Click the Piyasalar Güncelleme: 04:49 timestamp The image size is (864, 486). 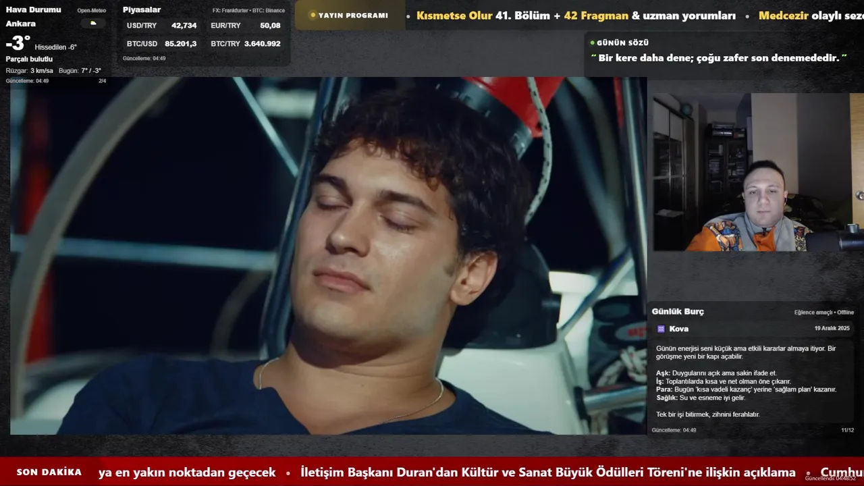pyautogui.click(x=144, y=59)
